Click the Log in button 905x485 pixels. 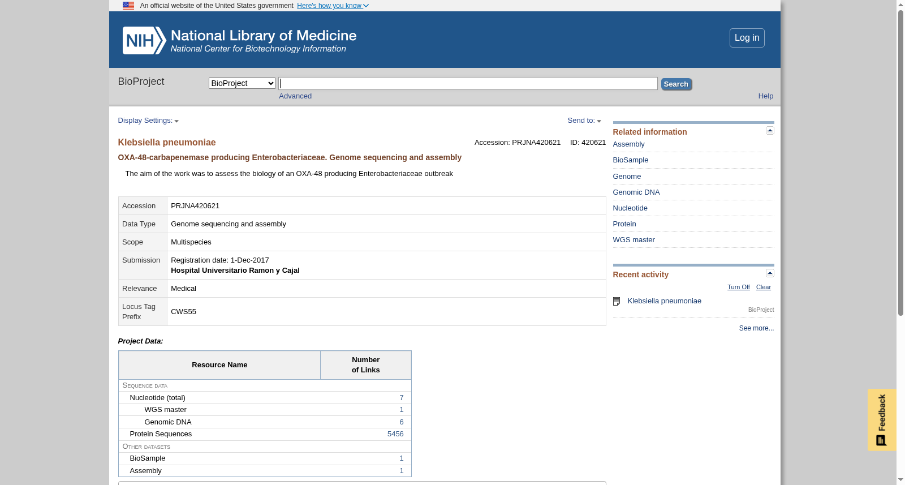pyautogui.click(x=747, y=38)
